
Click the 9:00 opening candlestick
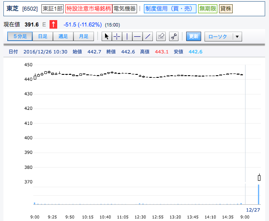coord(35,77)
